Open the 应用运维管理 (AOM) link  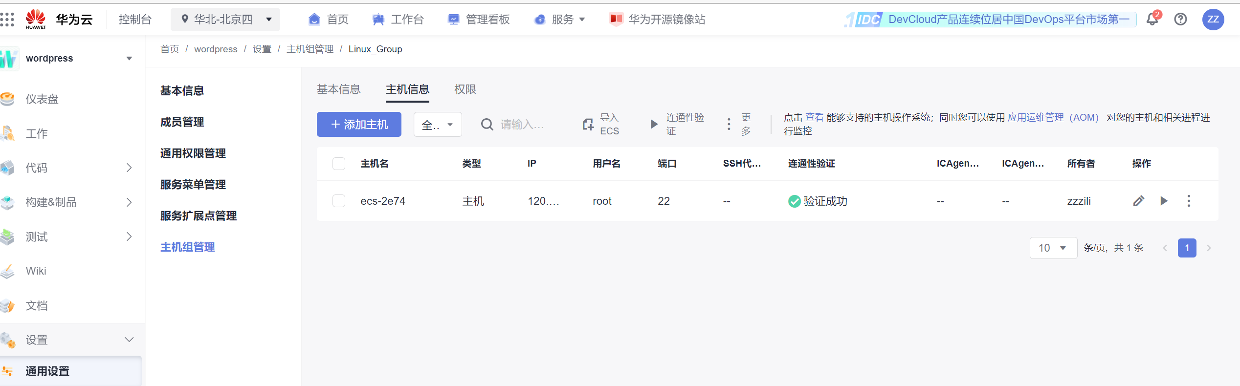1053,118
